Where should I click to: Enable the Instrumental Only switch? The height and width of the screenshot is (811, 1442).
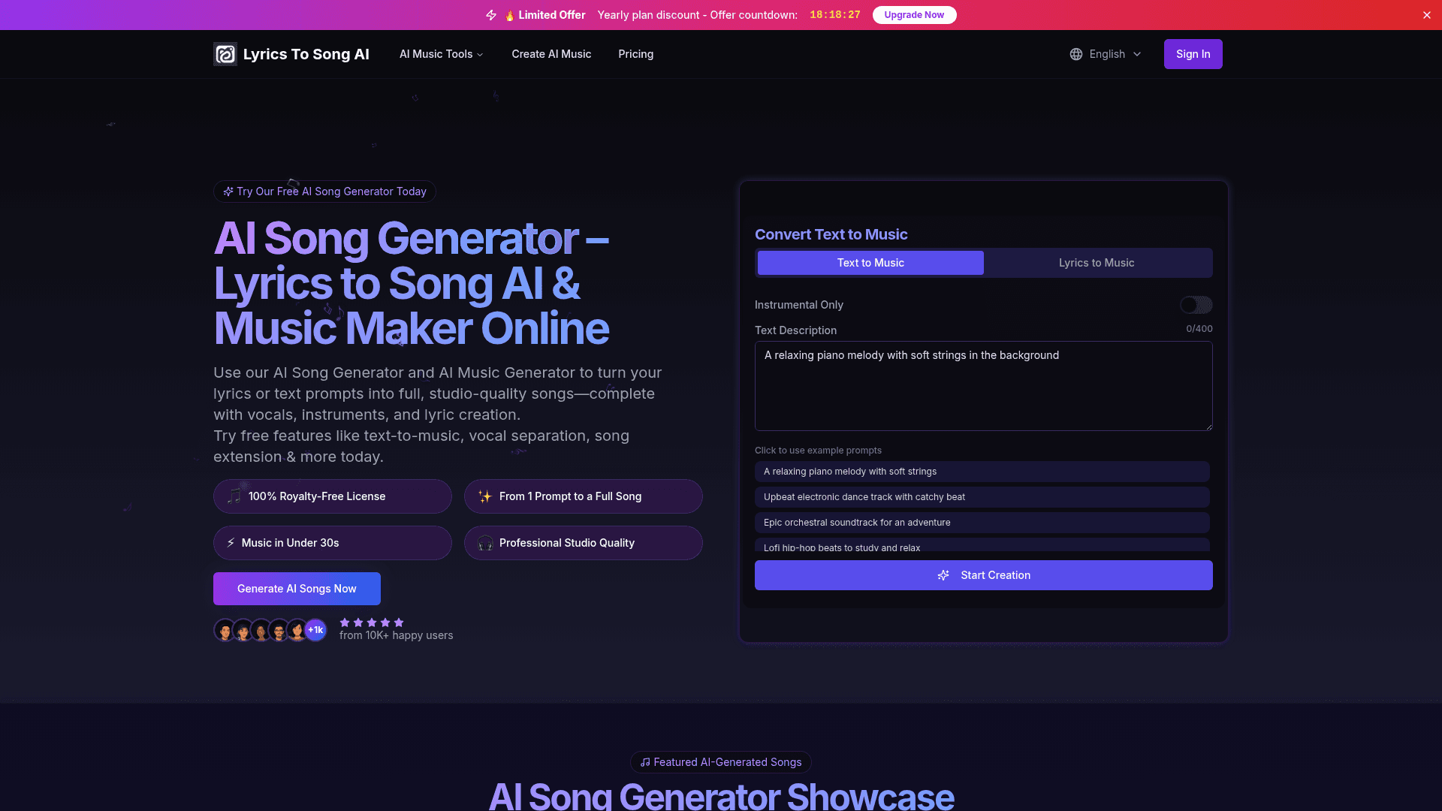pyautogui.click(x=1196, y=305)
